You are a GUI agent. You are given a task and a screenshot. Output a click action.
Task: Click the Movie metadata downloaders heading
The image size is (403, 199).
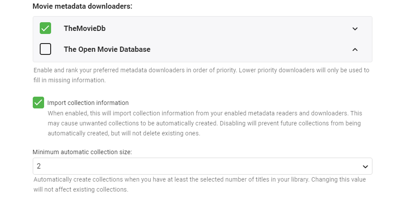(x=83, y=7)
